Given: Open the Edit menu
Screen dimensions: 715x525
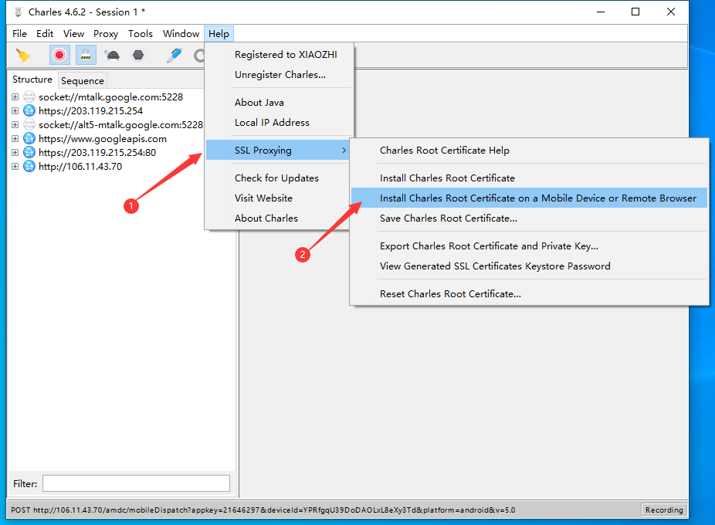Looking at the screenshot, I should click(45, 34).
